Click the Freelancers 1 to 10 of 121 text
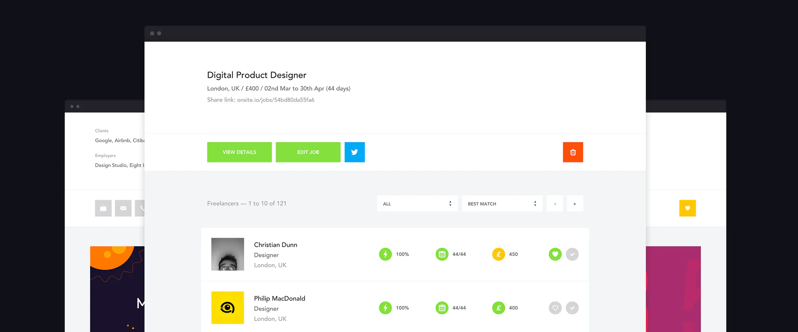The height and width of the screenshot is (332, 798). pos(247,204)
